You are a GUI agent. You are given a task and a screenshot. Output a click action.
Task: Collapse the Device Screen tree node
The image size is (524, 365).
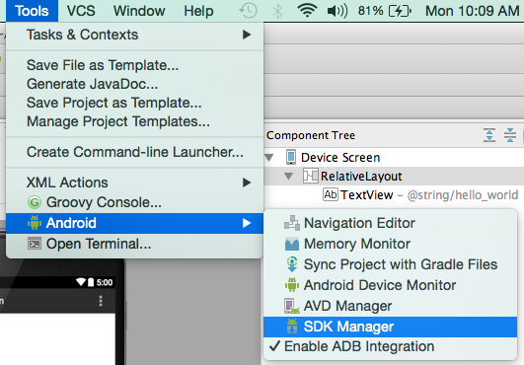(x=269, y=157)
